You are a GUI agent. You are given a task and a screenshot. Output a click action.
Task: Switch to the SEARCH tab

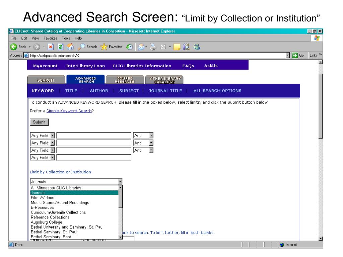pos(46,80)
